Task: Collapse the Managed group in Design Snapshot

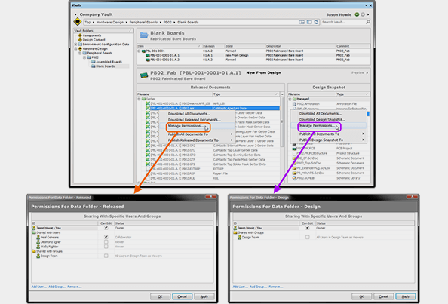Action: [x=290, y=99]
